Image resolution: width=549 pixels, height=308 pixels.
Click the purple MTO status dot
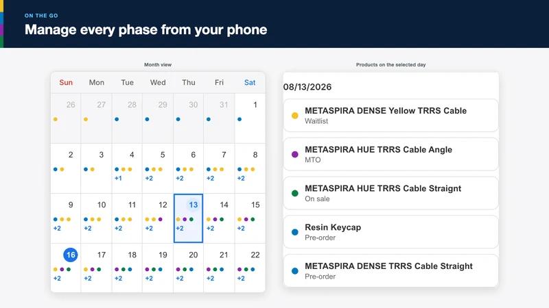[x=295, y=155]
